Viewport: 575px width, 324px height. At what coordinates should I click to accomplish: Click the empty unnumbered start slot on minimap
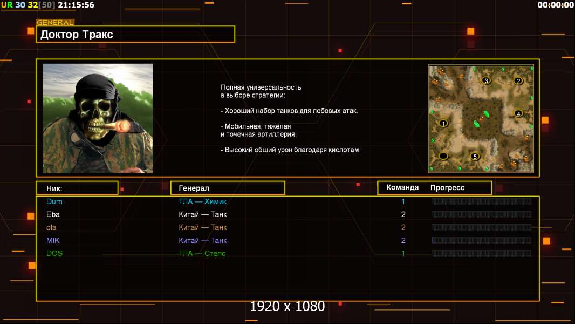click(x=443, y=156)
